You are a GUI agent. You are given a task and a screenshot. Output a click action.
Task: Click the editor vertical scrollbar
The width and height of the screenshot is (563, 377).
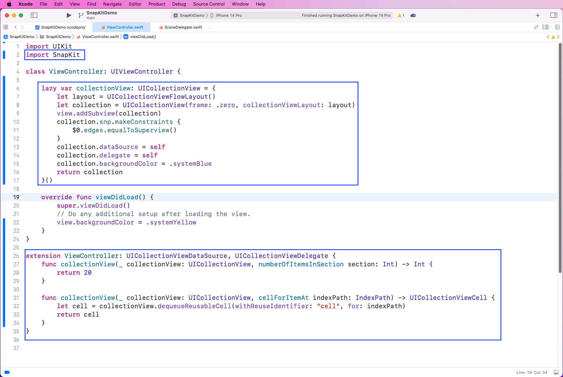coord(560,157)
